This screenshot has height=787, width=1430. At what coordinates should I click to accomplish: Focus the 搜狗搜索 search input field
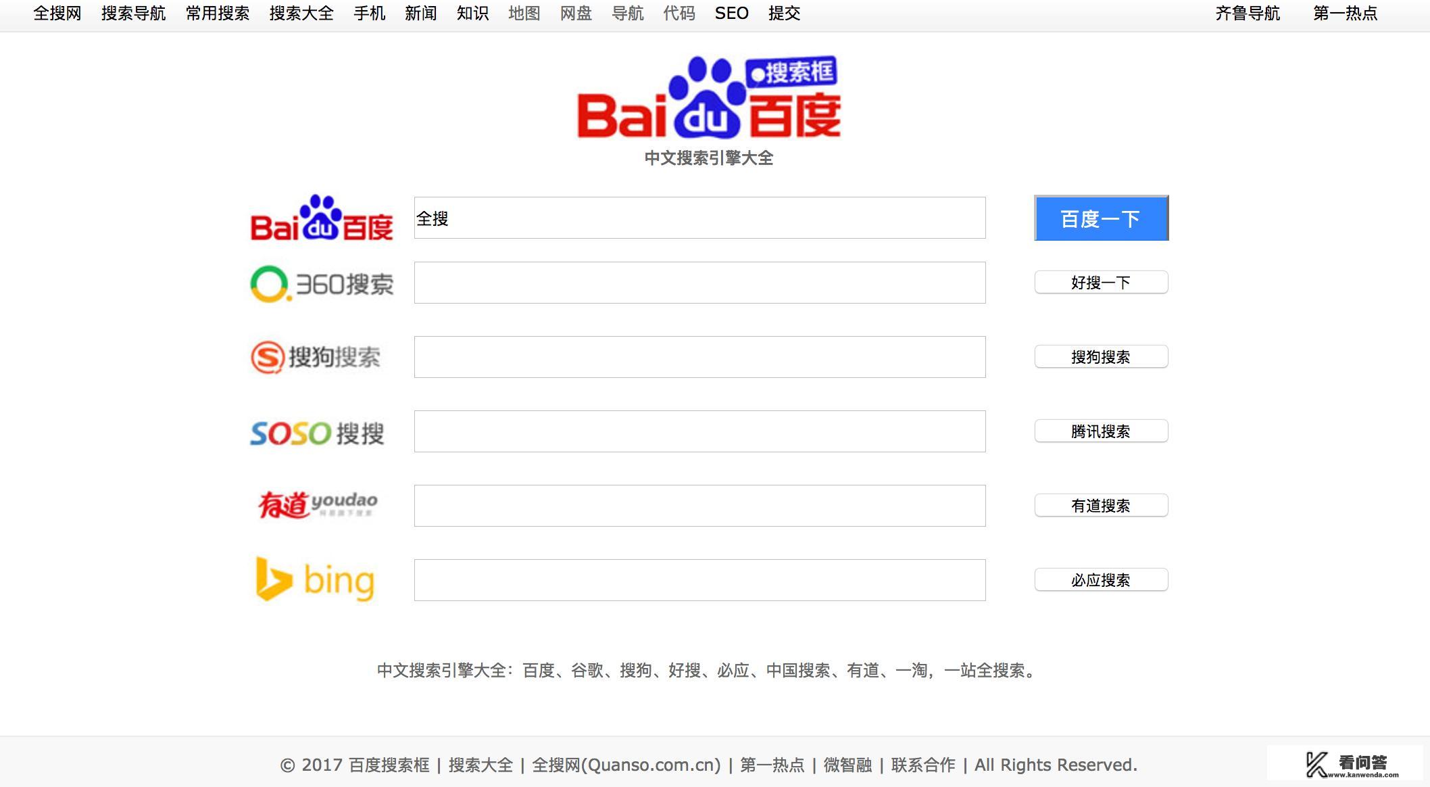[x=699, y=357]
